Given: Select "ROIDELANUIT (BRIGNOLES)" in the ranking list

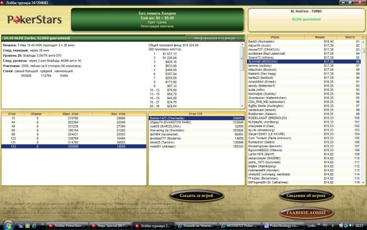Looking at the screenshot, I should tap(304, 118).
